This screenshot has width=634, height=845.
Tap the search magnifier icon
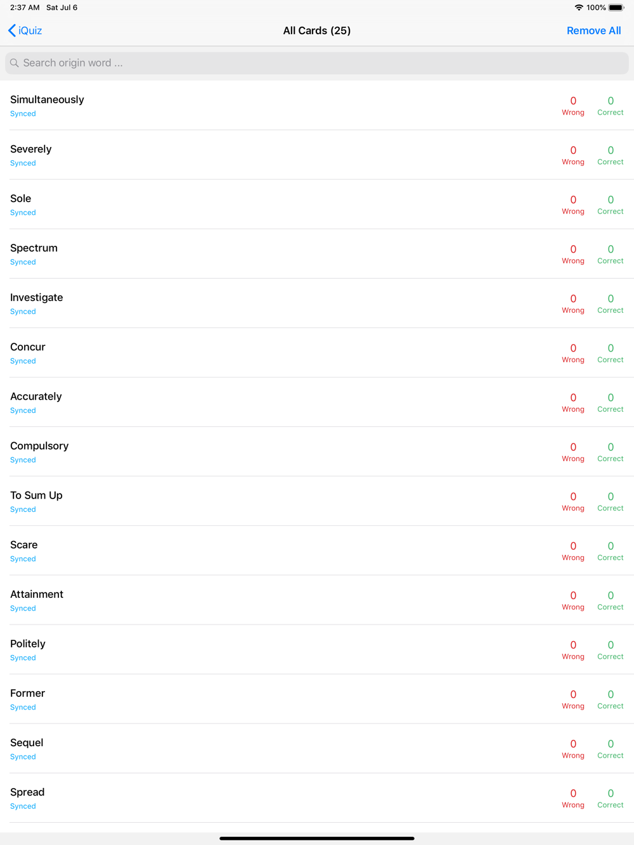click(x=15, y=63)
